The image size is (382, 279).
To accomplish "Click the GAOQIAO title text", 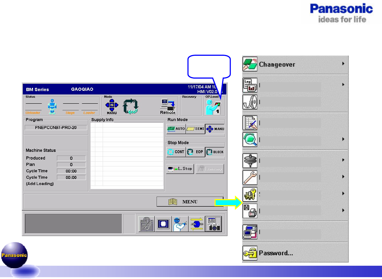I will click(82, 89).
